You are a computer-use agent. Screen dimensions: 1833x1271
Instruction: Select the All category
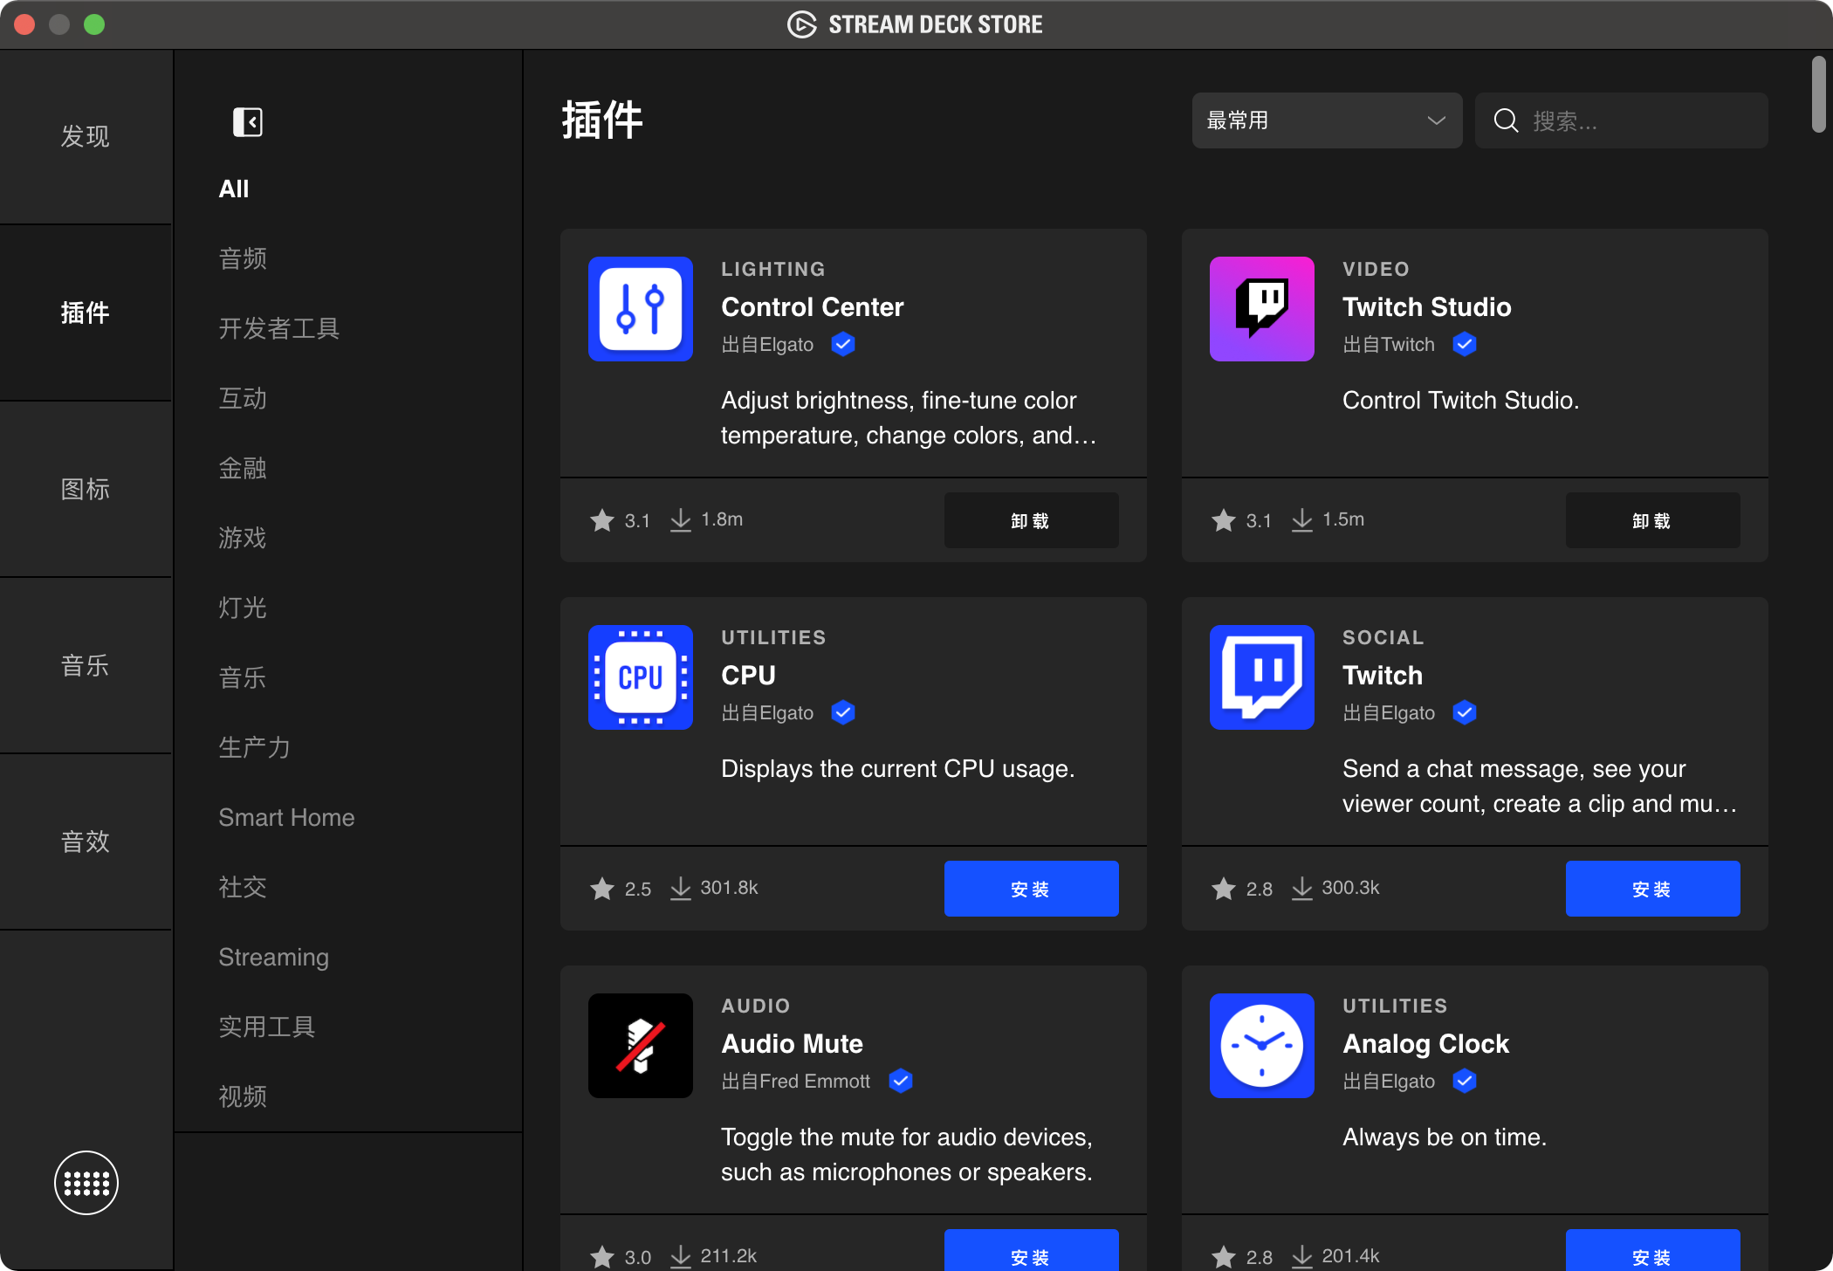pos(234,189)
